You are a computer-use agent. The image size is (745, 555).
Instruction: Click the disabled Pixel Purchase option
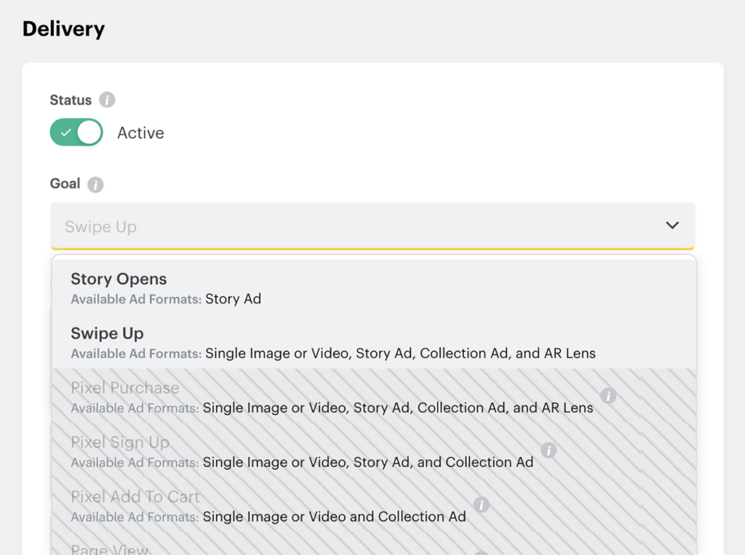pos(124,388)
